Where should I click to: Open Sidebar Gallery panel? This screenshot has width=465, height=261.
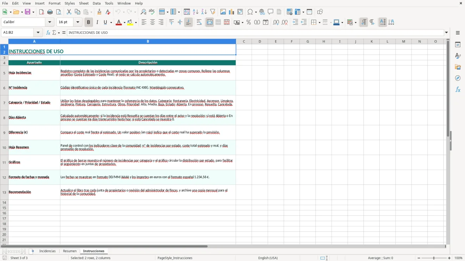point(458,67)
